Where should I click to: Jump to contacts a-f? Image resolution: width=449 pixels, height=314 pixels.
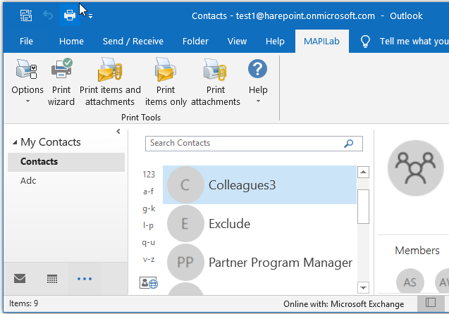(149, 191)
